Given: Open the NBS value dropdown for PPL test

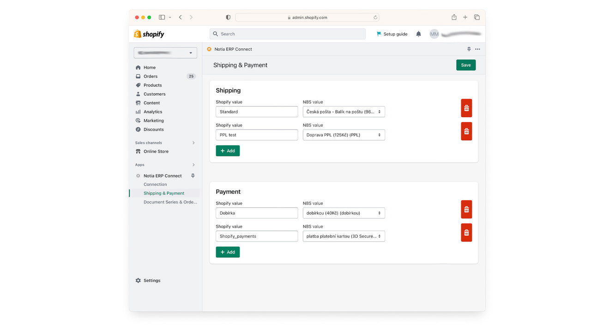Looking at the screenshot, I should click(344, 135).
